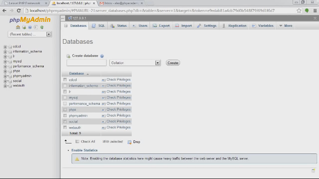Go to the Export tab
Screen dimensions: 319x179
(161, 26)
